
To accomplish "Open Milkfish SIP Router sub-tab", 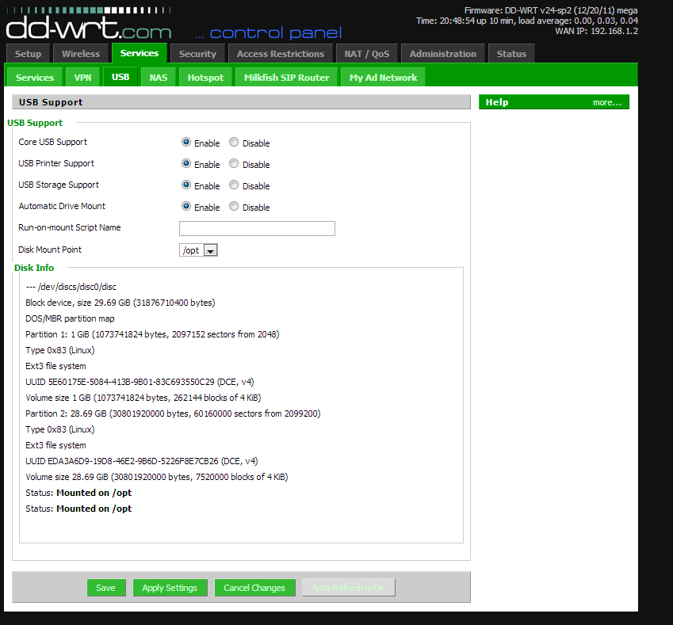I will coord(286,77).
